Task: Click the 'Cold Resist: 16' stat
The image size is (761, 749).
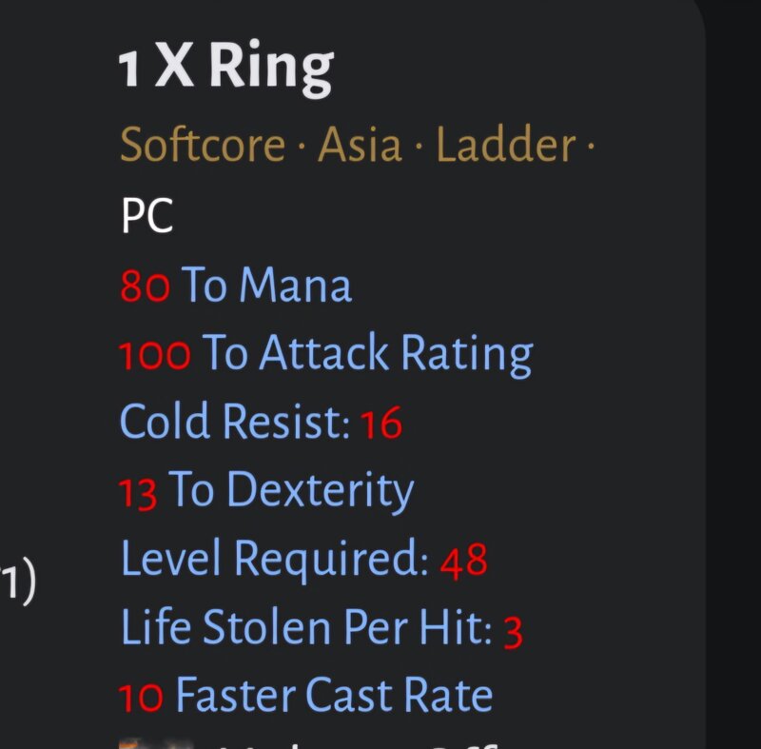Action: (261, 422)
